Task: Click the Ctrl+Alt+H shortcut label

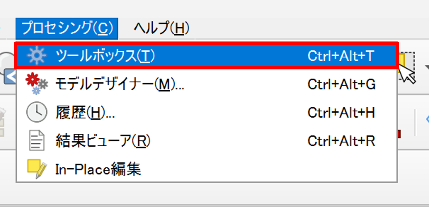Action: pyautogui.click(x=341, y=113)
